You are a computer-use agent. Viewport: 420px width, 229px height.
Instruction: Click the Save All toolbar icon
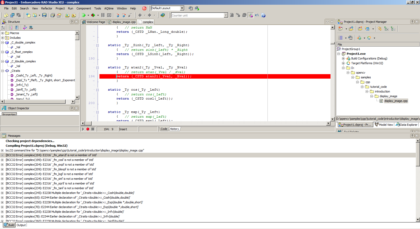pos(52,15)
